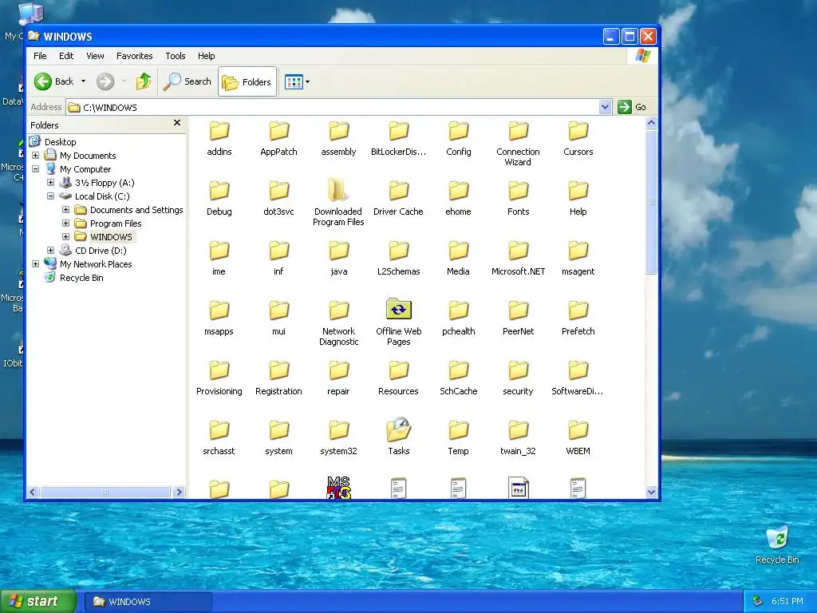Screen dimensions: 817x613
Task: Select the Connection Wizard folder
Action: (519, 144)
